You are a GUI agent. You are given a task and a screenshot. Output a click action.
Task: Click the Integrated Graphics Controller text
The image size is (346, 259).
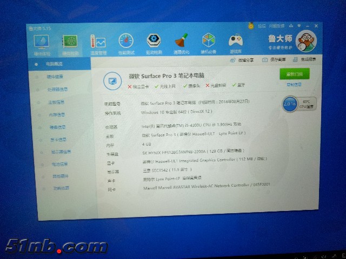pos(205,160)
